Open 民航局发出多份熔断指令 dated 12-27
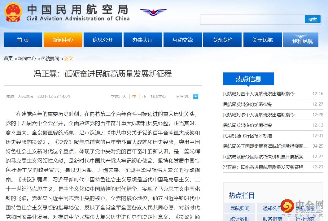This screenshot has height=221, width=328. point(248,104)
